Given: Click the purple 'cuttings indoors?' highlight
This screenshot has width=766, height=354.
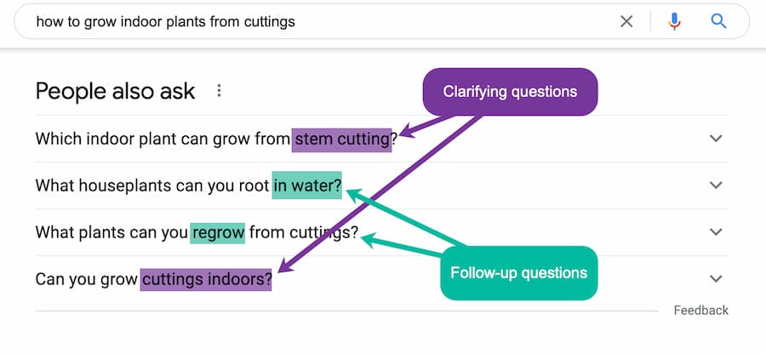Looking at the screenshot, I should point(206,278).
